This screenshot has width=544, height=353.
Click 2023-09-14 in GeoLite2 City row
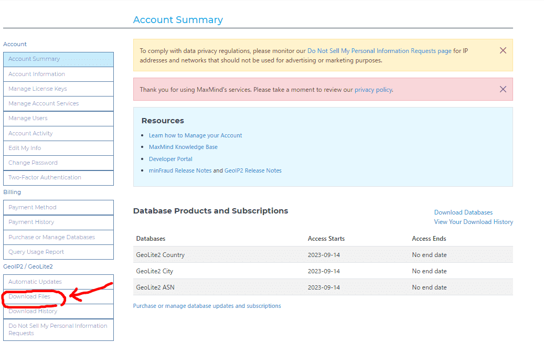tap(324, 271)
